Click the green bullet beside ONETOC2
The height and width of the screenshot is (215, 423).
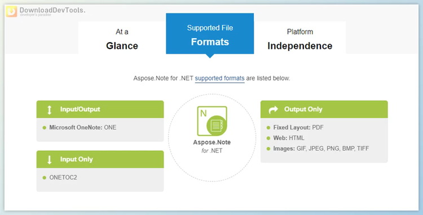pos(44,178)
